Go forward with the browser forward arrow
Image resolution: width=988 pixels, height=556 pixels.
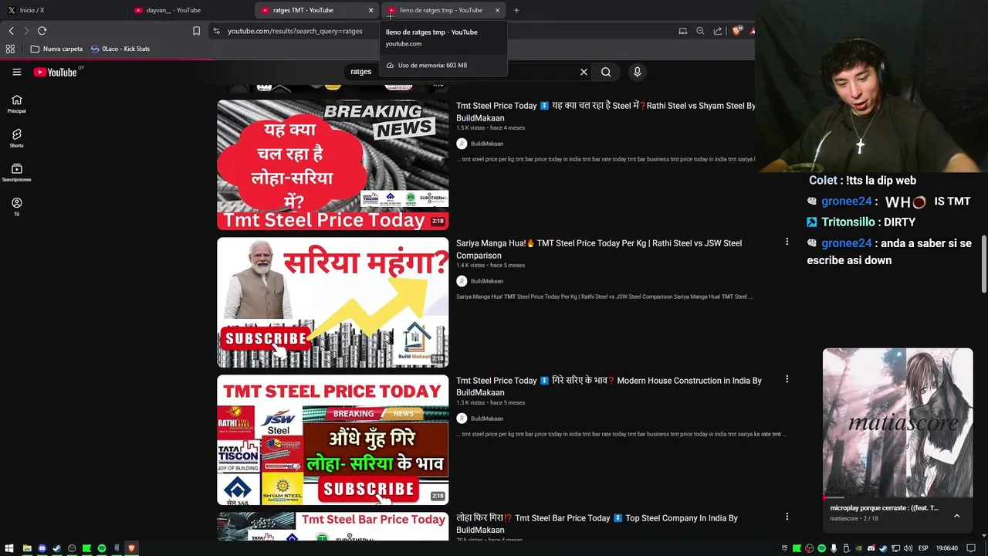coord(26,31)
